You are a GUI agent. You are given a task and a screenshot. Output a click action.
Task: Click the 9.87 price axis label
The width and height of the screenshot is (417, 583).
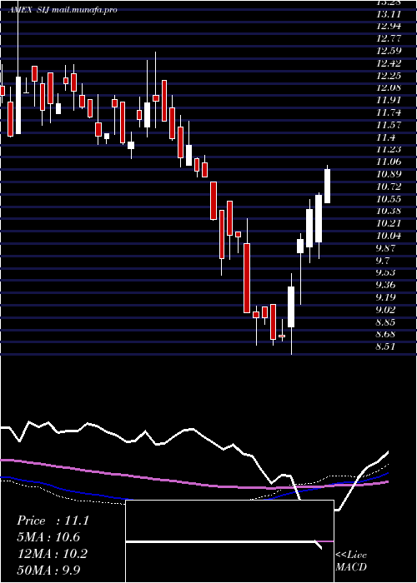pyautogui.click(x=387, y=248)
